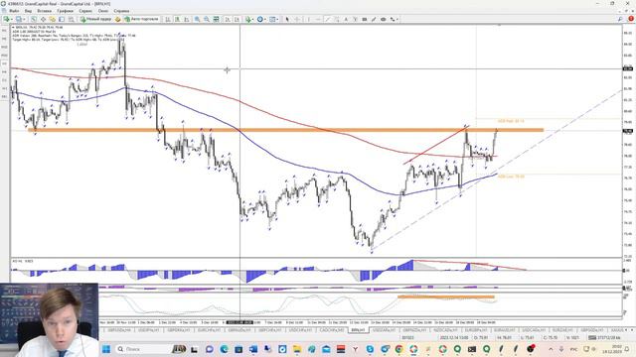
Task: Open the Вставка menu
Action: 44,11
